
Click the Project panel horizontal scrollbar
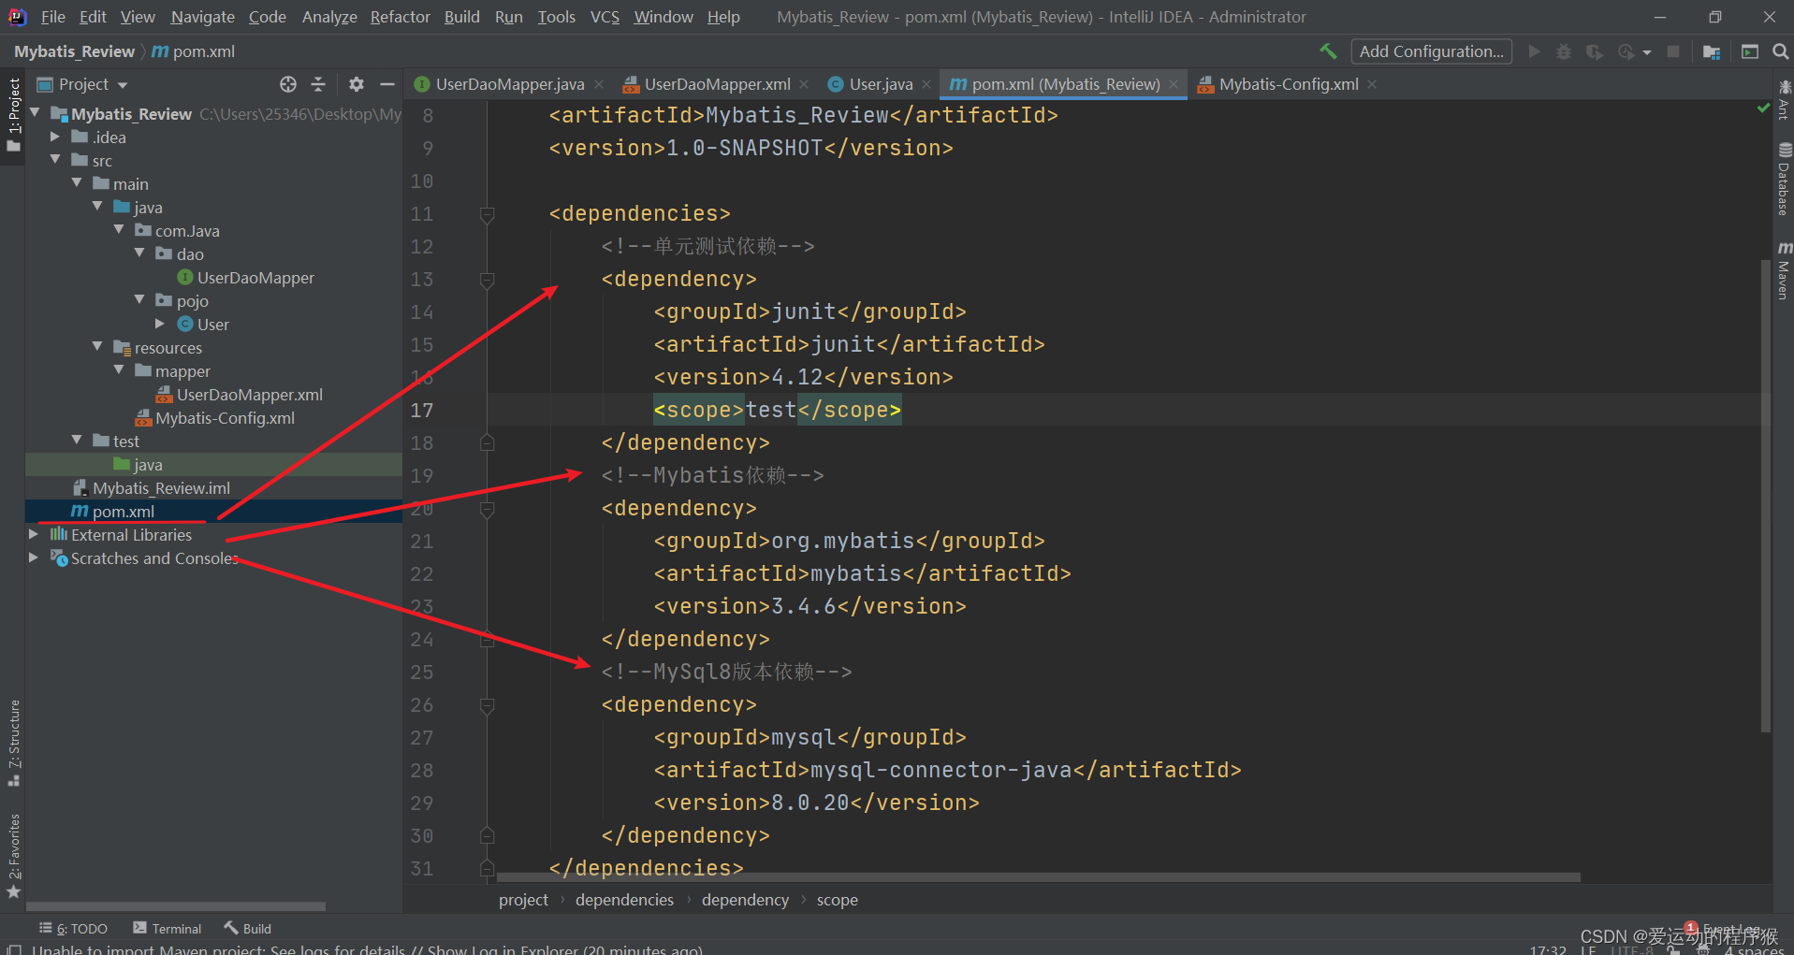pyautogui.click(x=176, y=906)
